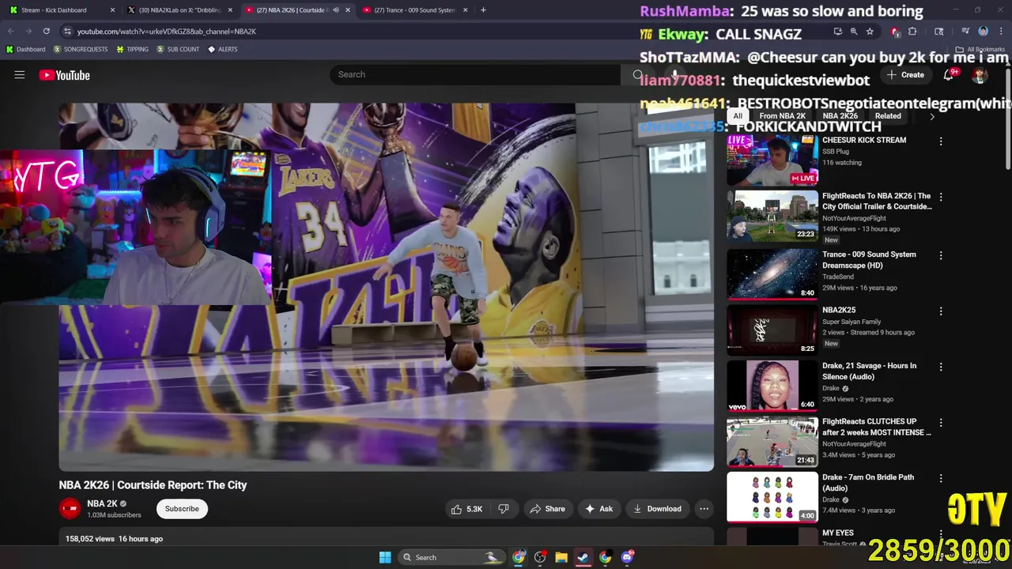Image resolution: width=1012 pixels, height=569 pixels.
Task: Click the Share button
Action: pyautogui.click(x=547, y=509)
